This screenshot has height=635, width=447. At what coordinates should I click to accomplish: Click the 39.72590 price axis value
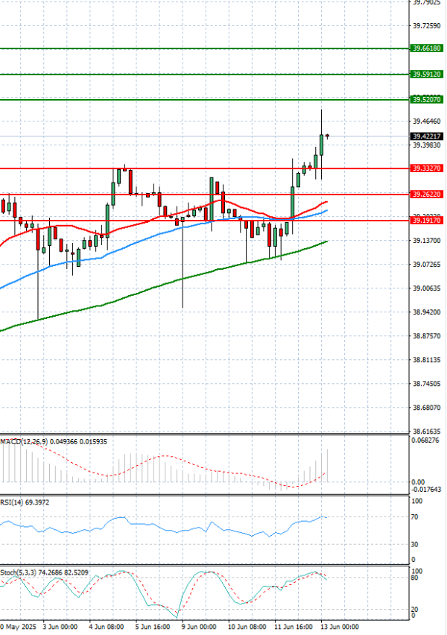pyautogui.click(x=427, y=26)
